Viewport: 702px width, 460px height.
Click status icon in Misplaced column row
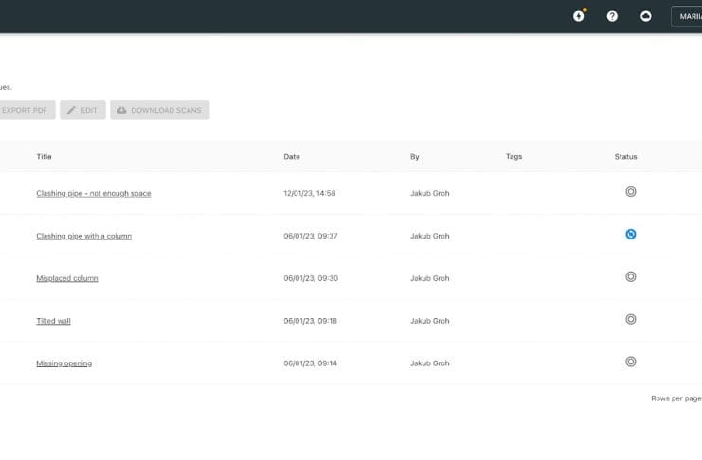630,277
